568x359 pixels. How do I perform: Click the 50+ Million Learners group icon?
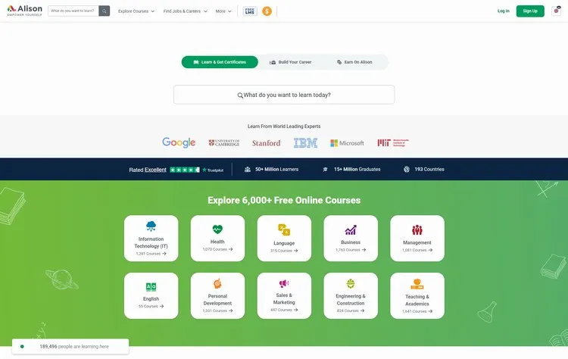(x=248, y=169)
